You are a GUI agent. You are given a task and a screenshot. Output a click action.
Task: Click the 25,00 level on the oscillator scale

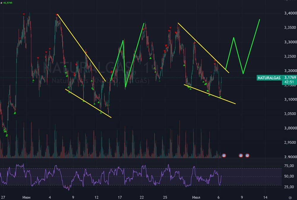[289, 187]
